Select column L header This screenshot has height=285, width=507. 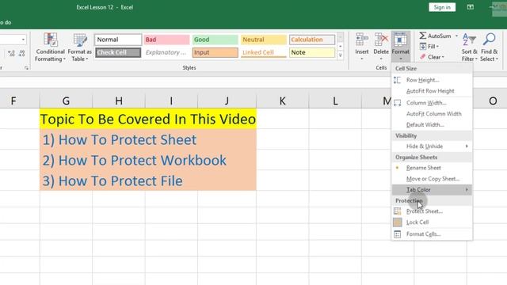335,101
